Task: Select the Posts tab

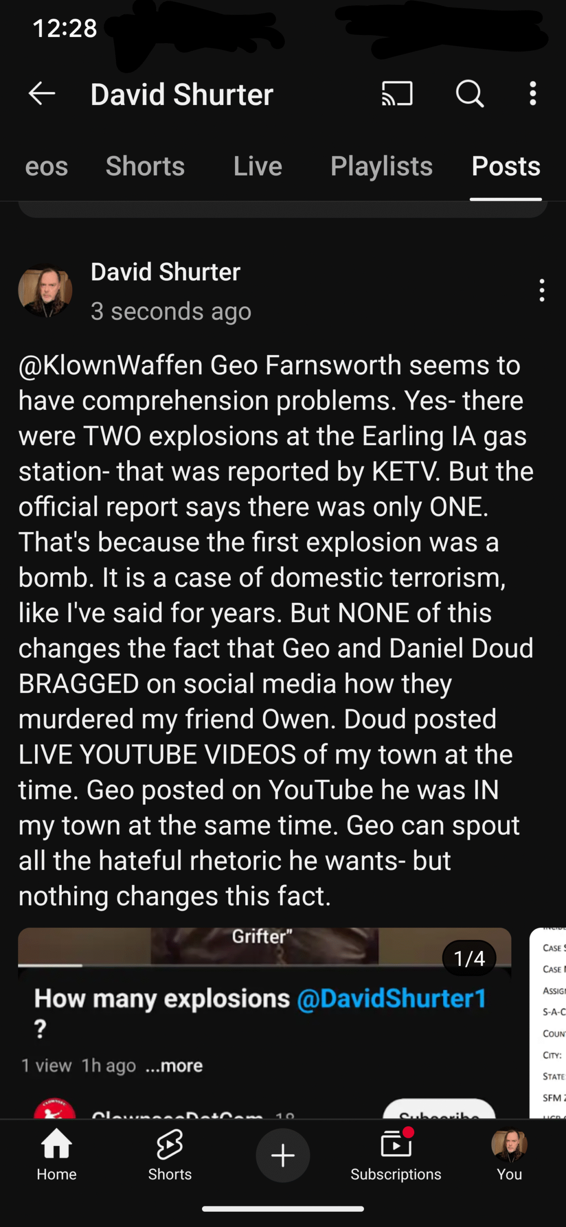Action: point(506,166)
